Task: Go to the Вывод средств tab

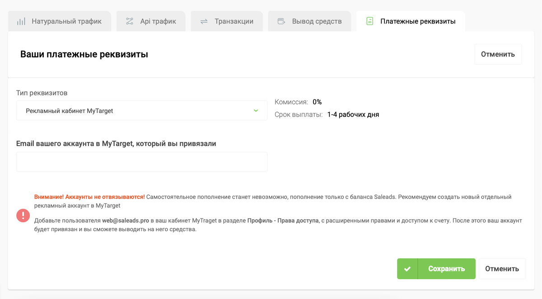Action: click(x=317, y=21)
